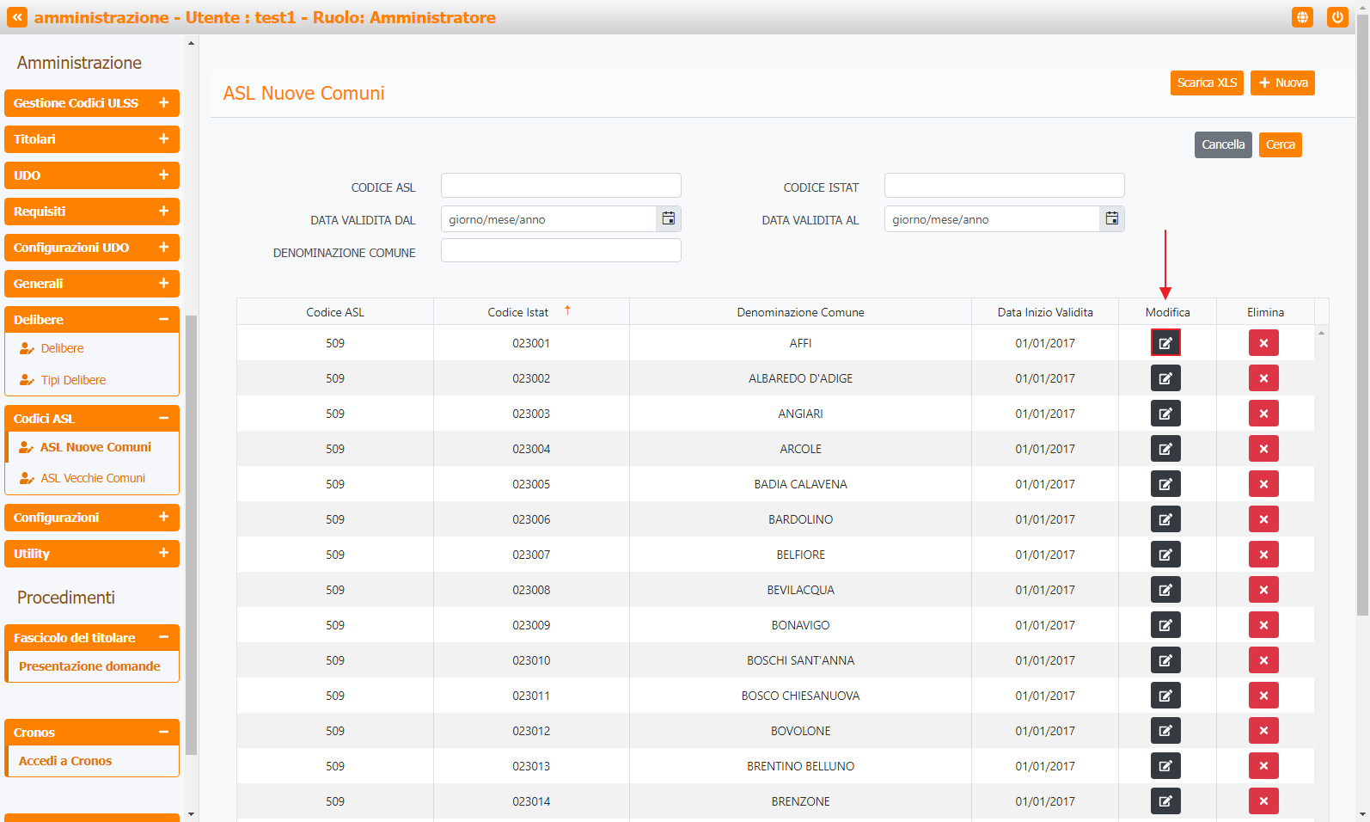The height and width of the screenshot is (822, 1370).
Task: Click the globe language icon
Action: (x=1302, y=17)
